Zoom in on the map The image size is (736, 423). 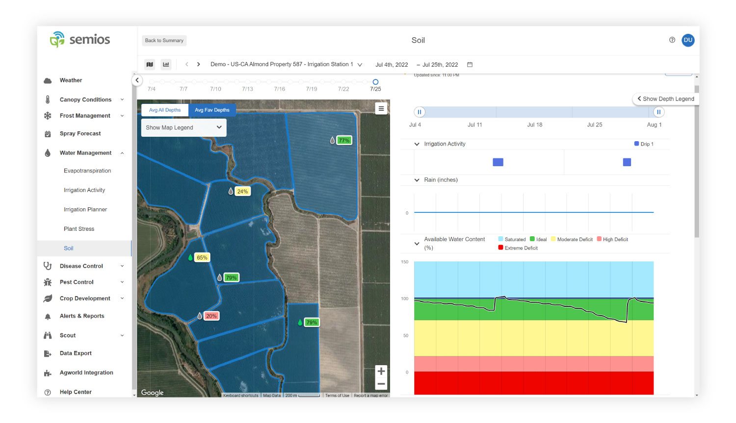(381, 372)
